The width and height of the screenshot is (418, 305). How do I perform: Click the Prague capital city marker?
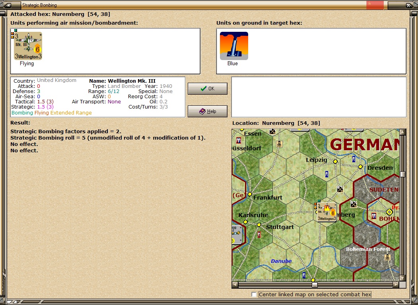click(x=389, y=212)
